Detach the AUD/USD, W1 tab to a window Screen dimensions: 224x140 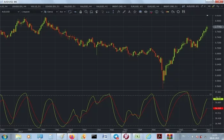point(202,6)
